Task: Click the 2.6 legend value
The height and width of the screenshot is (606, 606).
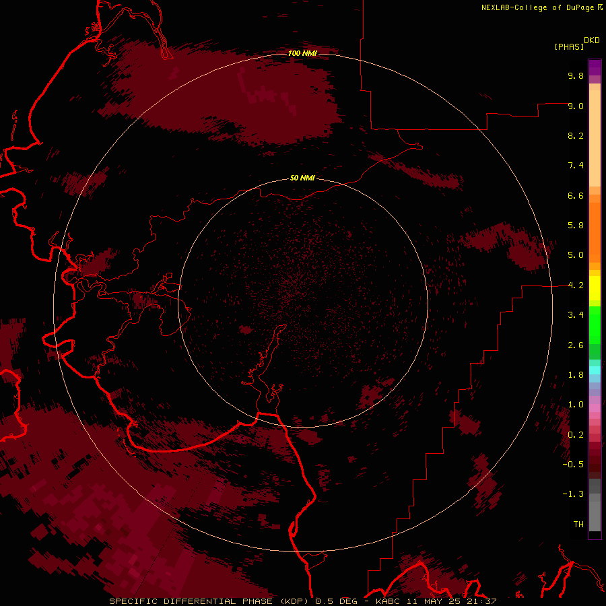Action: 576,345
